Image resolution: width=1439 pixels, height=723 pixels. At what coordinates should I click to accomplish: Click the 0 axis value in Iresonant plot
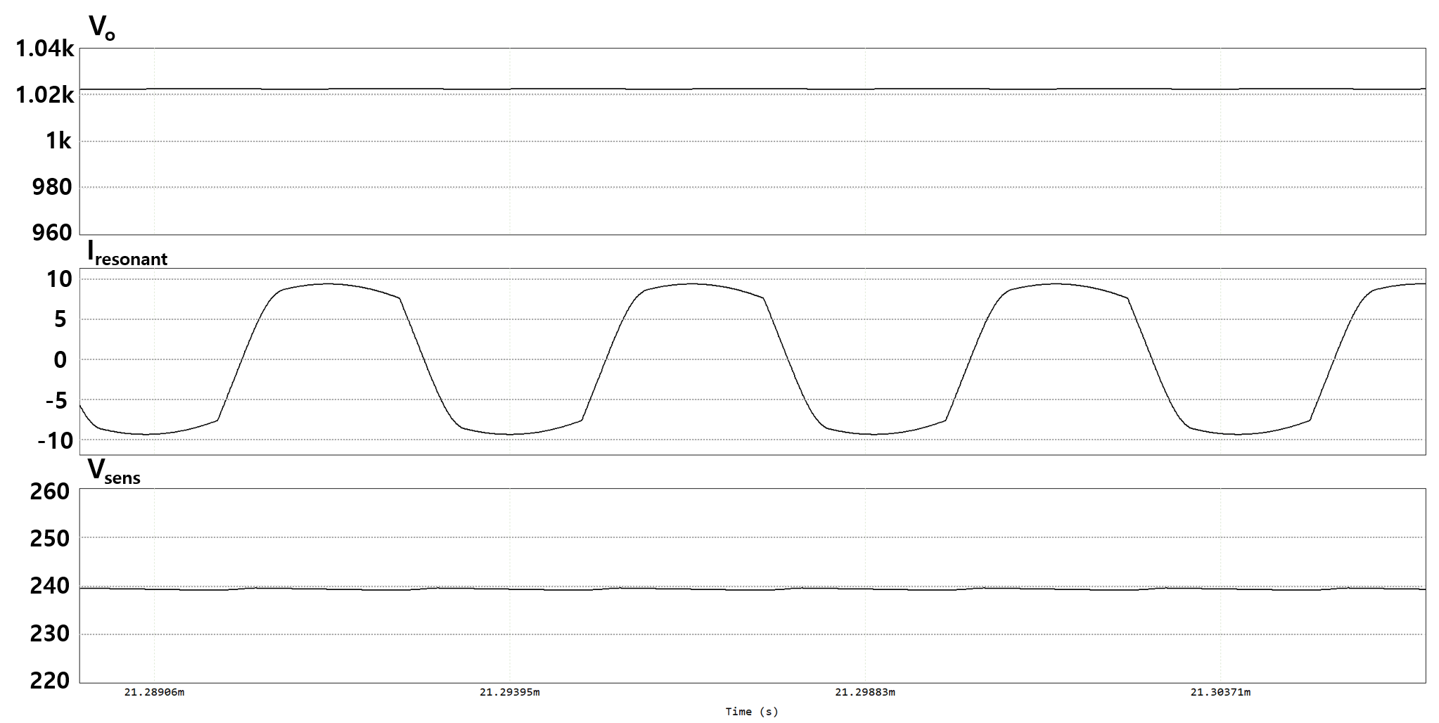tap(60, 360)
